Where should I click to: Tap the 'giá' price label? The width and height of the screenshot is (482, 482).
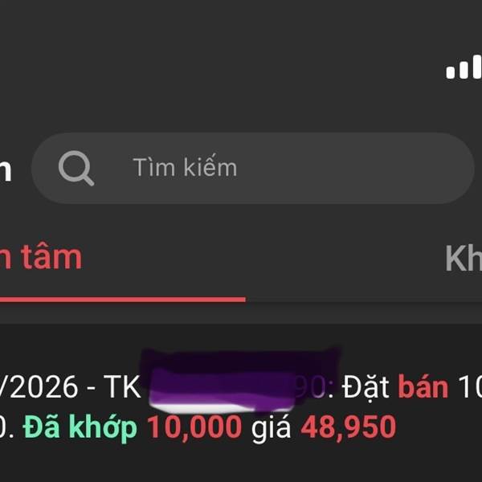tap(271, 429)
